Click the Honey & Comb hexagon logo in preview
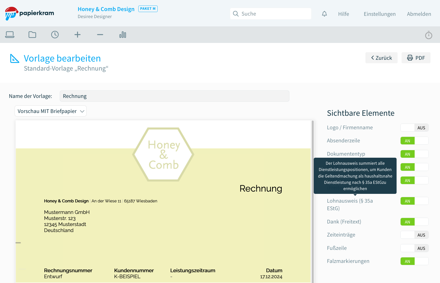This screenshot has height=283, width=440. coord(163,154)
